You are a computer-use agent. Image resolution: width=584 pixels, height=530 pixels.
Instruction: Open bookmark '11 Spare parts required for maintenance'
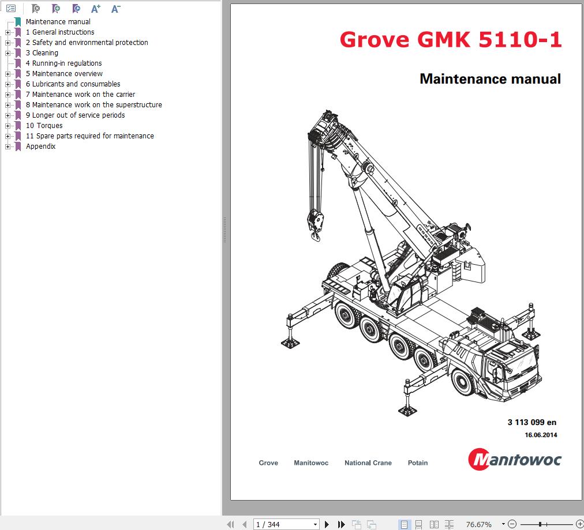(90, 136)
